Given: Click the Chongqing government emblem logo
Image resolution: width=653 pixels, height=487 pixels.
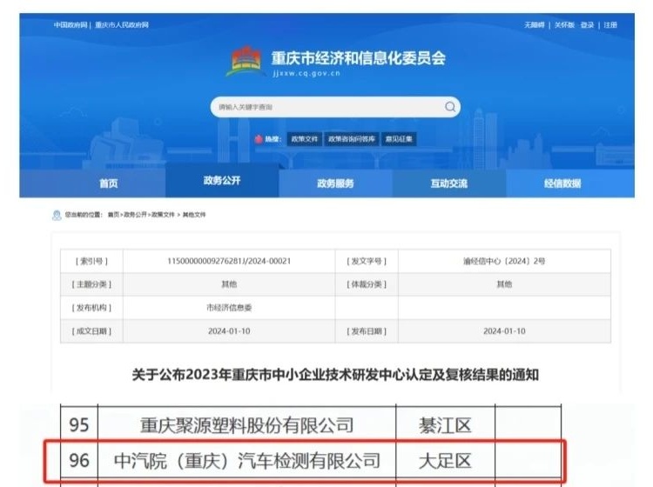Looking at the screenshot, I should pos(246,62).
